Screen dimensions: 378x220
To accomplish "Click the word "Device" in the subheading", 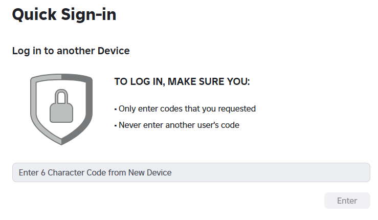I will point(114,51).
